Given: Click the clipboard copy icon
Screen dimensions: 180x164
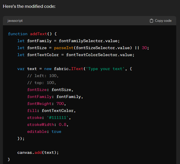Looking at the screenshot, I should [152, 21].
